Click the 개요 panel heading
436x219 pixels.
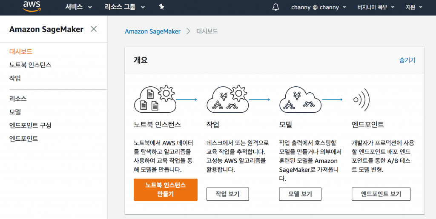coord(141,60)
